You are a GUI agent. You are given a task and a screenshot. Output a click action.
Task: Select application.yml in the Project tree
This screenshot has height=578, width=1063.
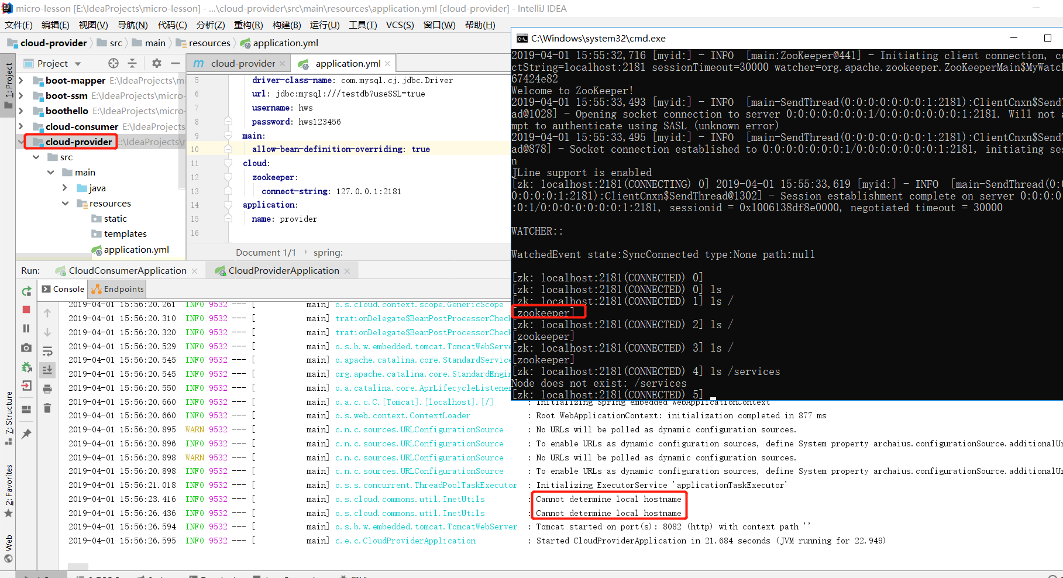(x=136, y=249)
